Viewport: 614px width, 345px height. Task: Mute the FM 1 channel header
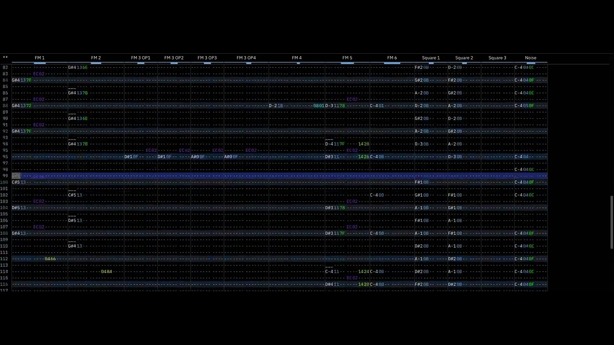(x=39, y=58)
